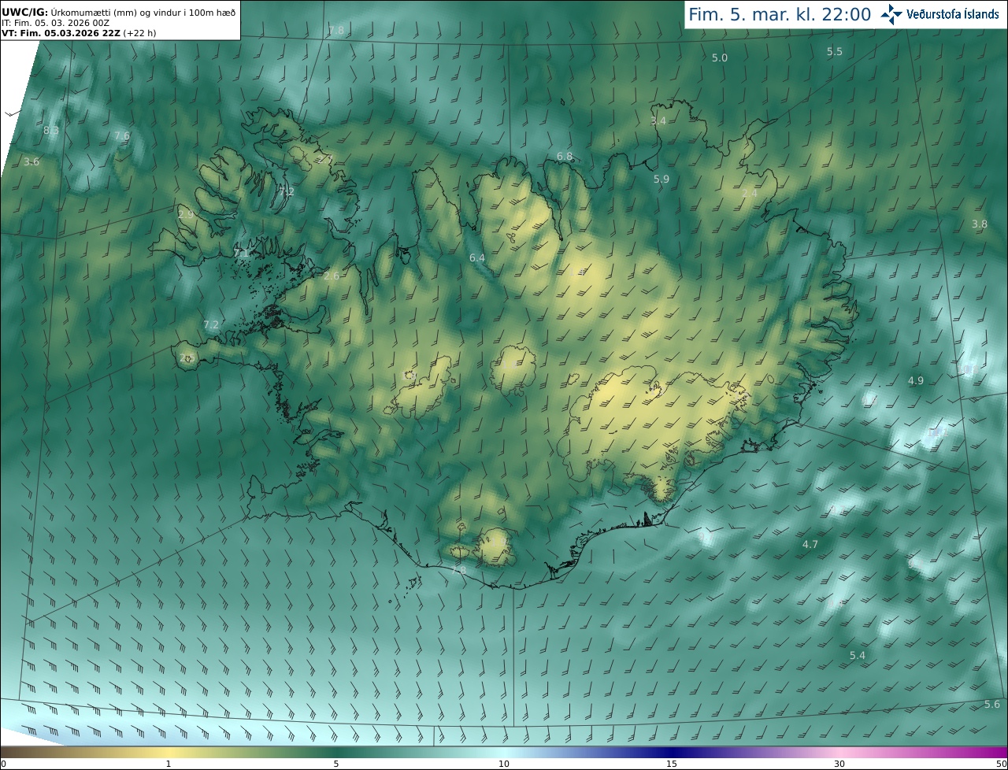The width and height of the screenshot is (1008, 770).
Task: Click the 3.4 value on the map
Action: coord(658,121)
